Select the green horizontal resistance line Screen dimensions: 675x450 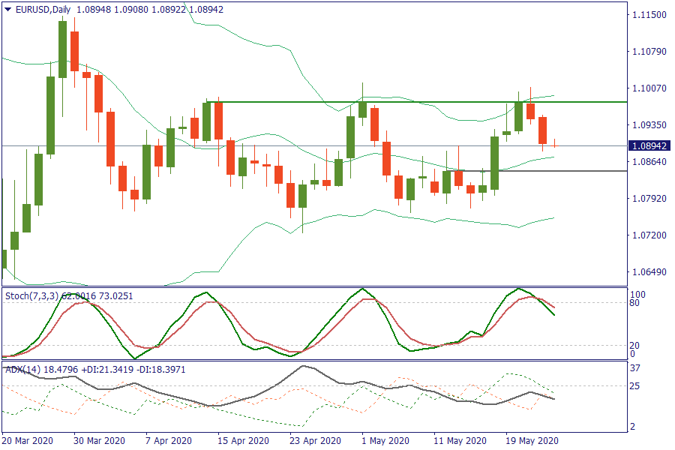click(x=417, y=102)
